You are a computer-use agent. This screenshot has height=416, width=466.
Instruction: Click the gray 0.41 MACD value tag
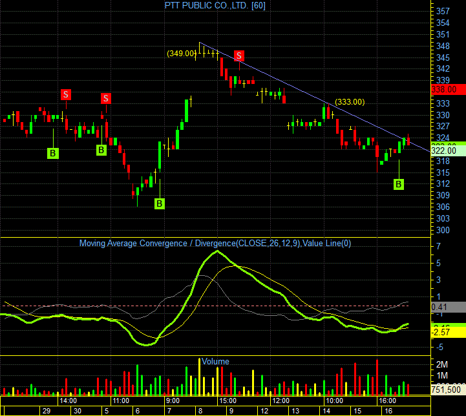click(448, 307)
